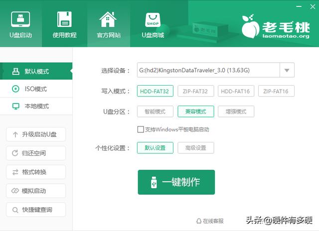Image resolution: width=319 pixels, height=231 pixels.
Task: Select HDD-FAT32 write mode
Action: pos(155,91)
